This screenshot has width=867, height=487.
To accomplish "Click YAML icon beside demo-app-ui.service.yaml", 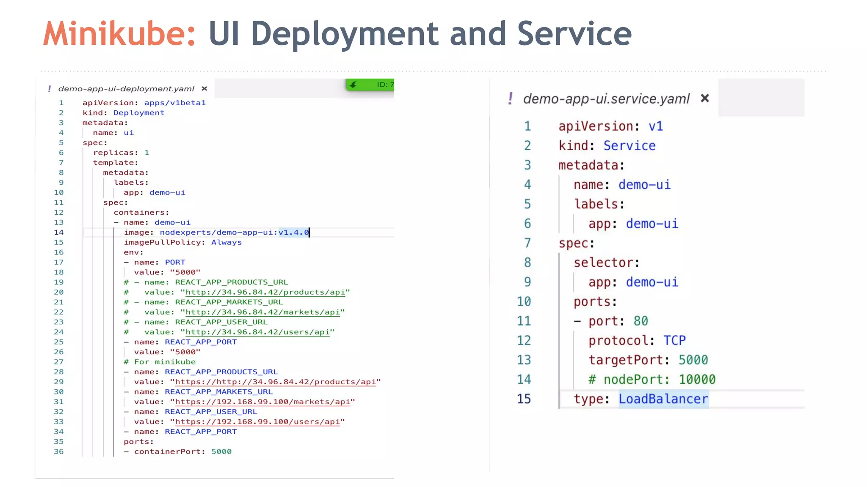I will tap(511, 98).
